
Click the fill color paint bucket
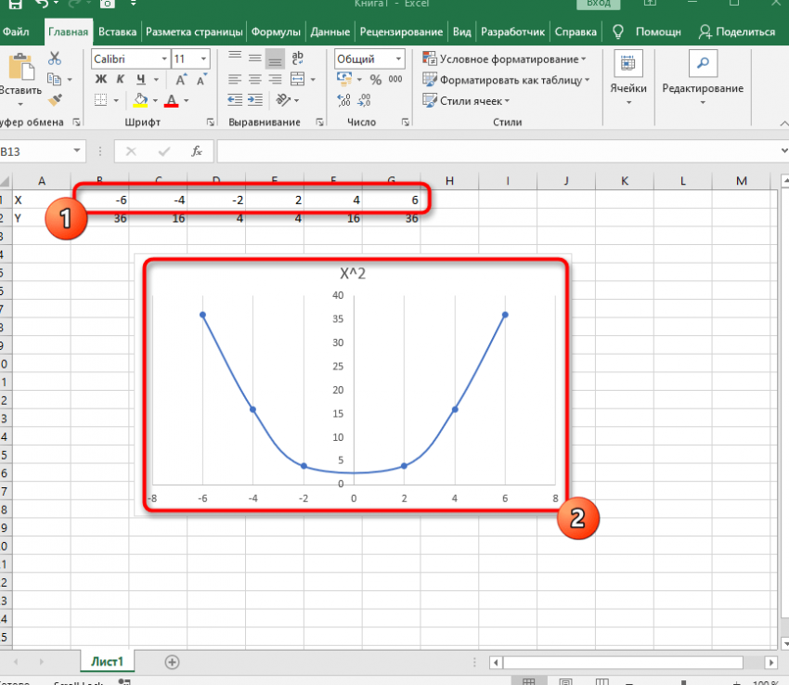pyautogui.click(x=141, y=100)
